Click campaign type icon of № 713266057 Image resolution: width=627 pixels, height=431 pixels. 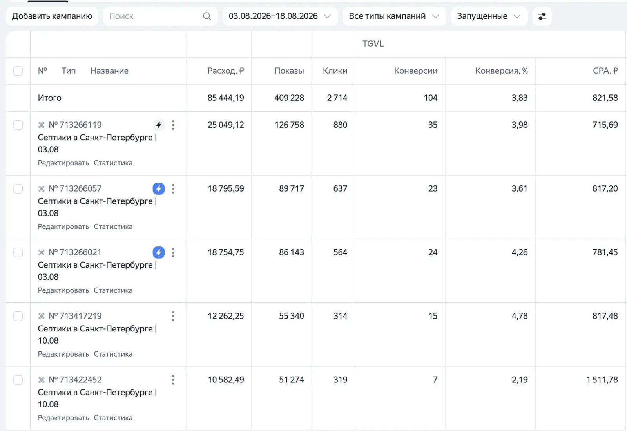click(x=41, y=189)
